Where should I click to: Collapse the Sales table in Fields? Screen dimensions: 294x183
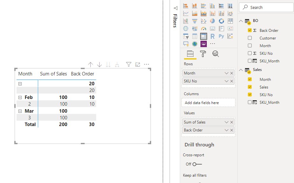click(x=241, y=70)
